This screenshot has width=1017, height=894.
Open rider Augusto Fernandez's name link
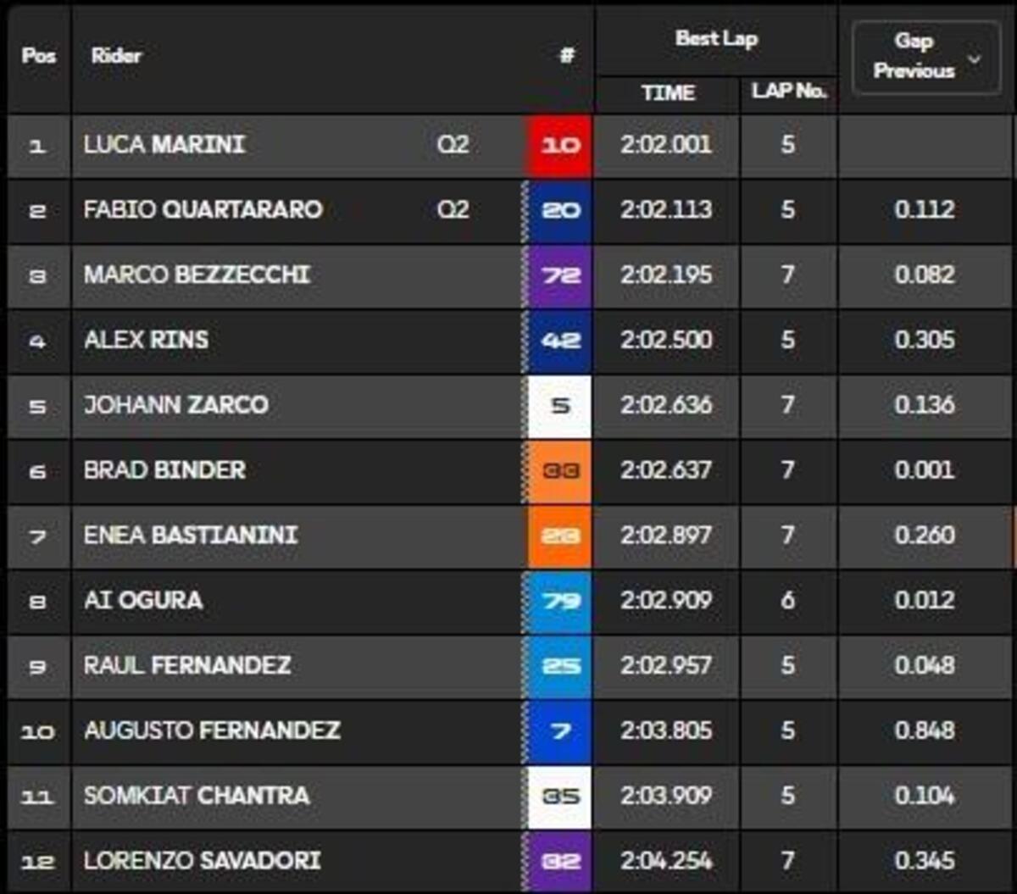tap(212, 730)
